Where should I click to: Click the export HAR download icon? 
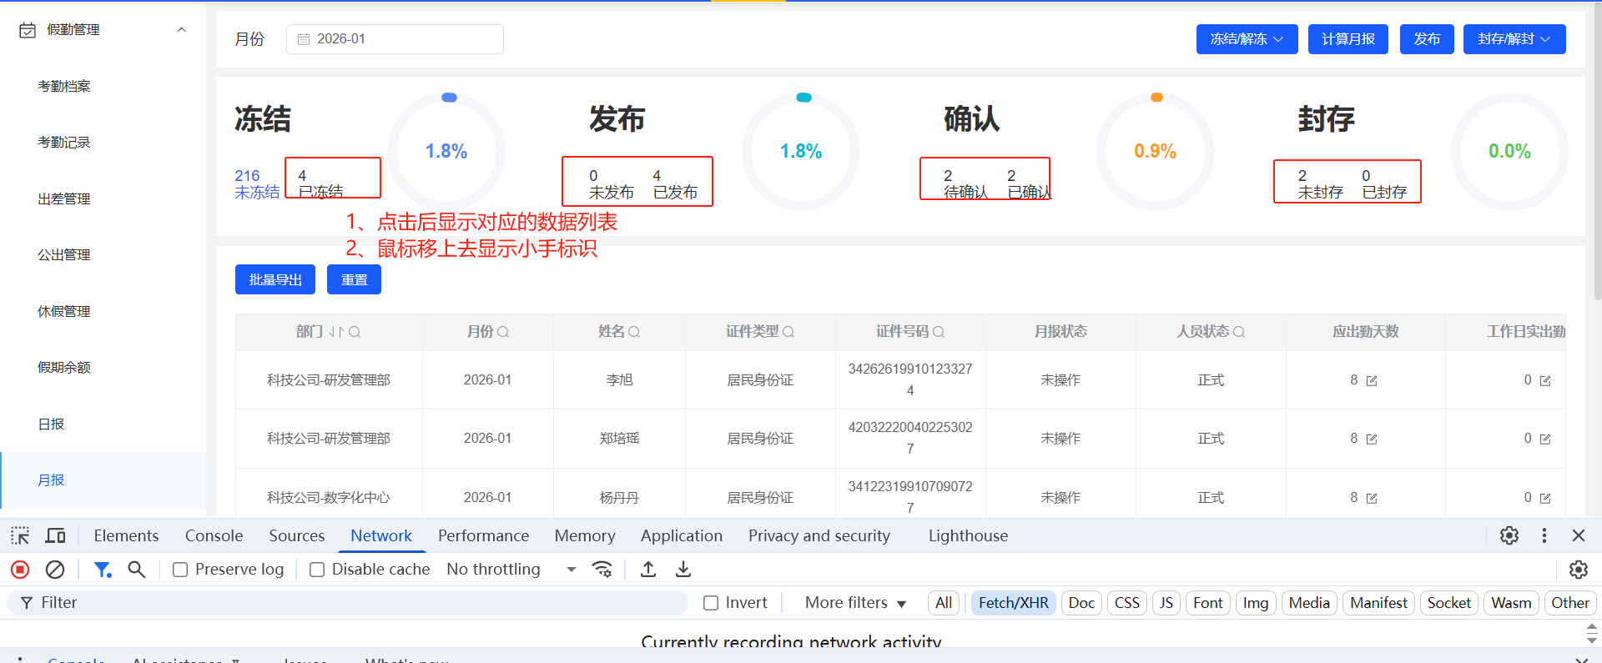[x=683, y=570]
